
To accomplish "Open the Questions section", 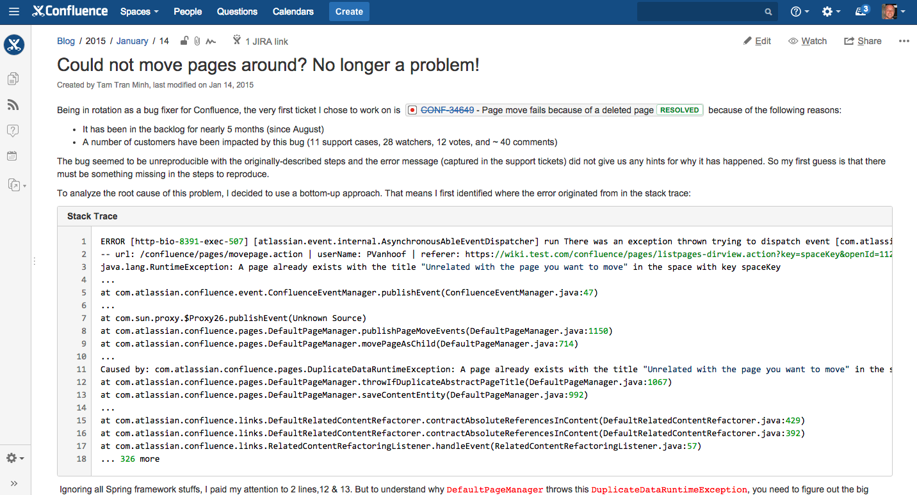I will point(237,12).
